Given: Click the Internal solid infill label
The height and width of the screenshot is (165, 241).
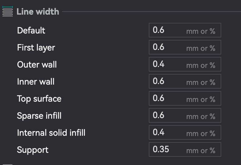Looking at the screenshot, I should (x=51, y=133).
